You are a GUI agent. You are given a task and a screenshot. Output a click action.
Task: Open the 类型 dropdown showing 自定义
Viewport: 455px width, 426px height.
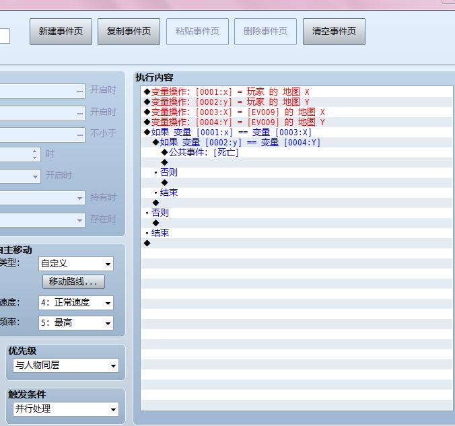[x=76, y=264]
